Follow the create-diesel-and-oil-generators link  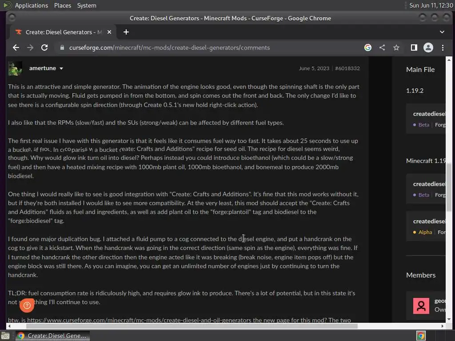tap(139, 320)
